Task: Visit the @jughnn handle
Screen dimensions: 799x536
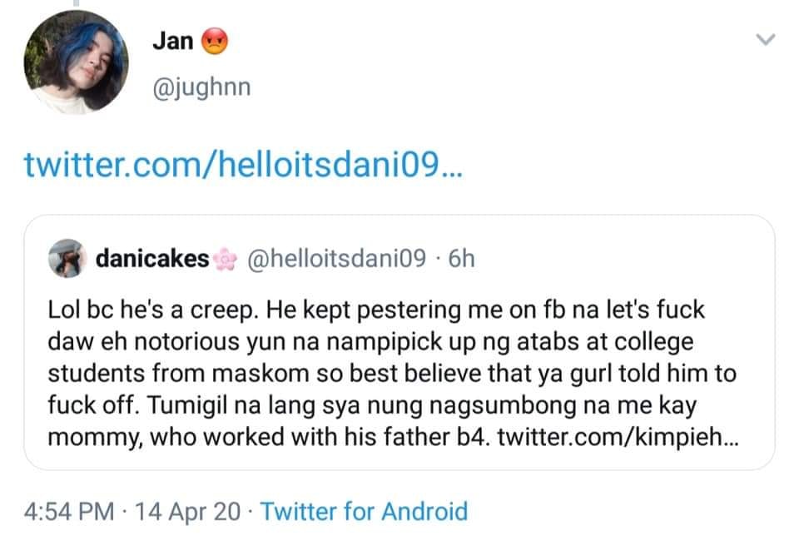Action: point(201,86)
